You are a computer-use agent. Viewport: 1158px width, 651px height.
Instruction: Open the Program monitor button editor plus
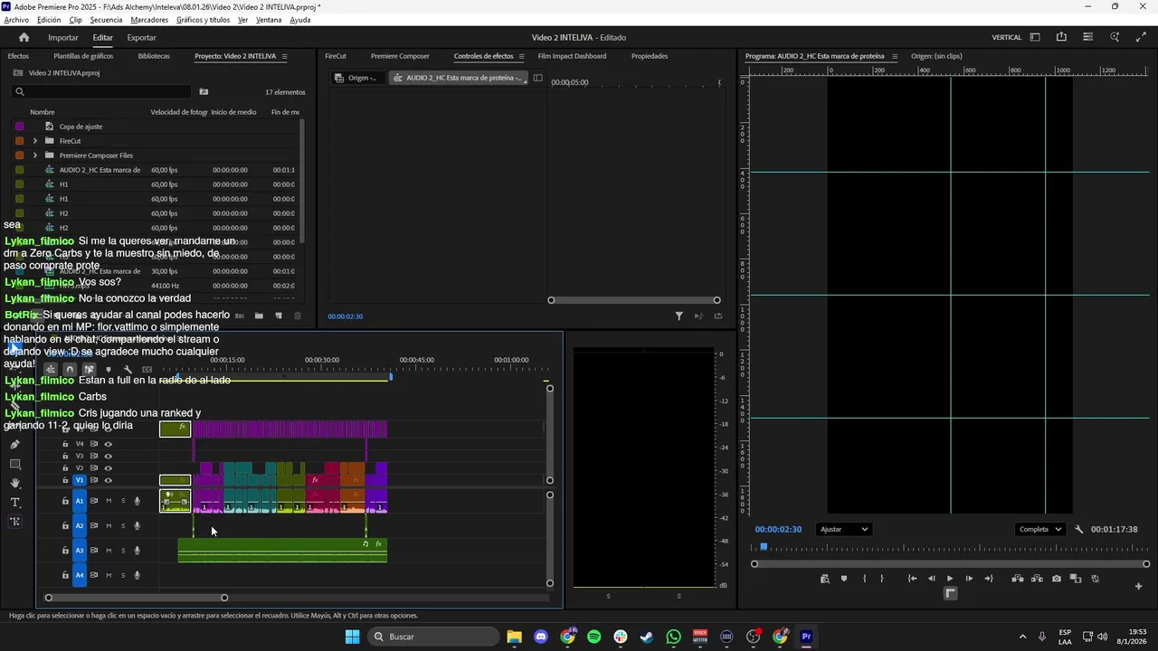point(1138,586)
